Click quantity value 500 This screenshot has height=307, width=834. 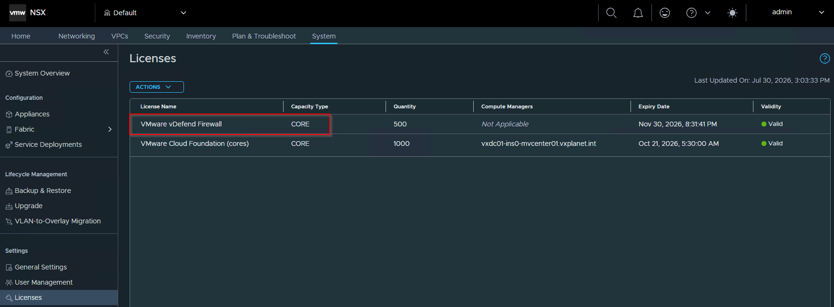(400, 124)
